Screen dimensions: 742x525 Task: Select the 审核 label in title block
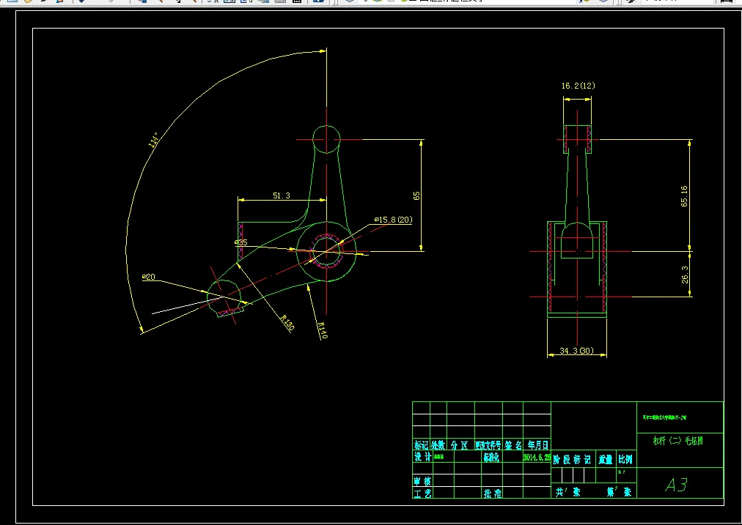click(422, 482)
